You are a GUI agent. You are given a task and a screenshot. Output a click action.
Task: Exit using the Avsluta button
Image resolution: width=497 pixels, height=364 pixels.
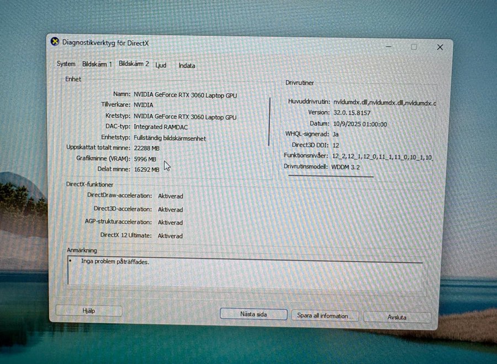396,317
